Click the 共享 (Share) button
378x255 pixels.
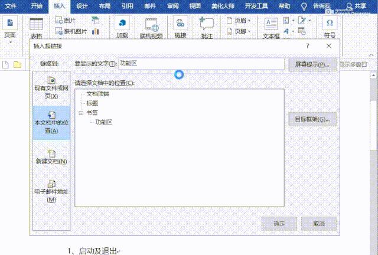pos(356,6)
